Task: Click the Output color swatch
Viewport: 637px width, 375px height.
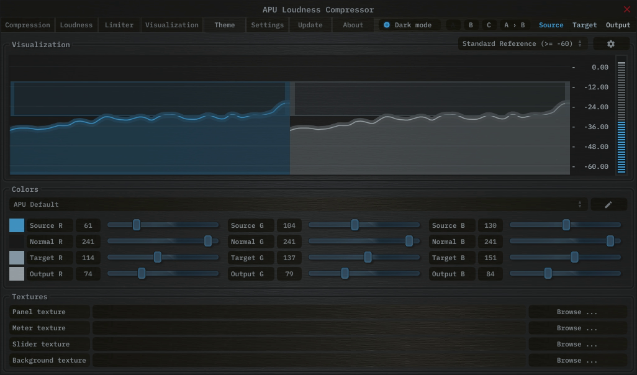Action: point(17,274)
